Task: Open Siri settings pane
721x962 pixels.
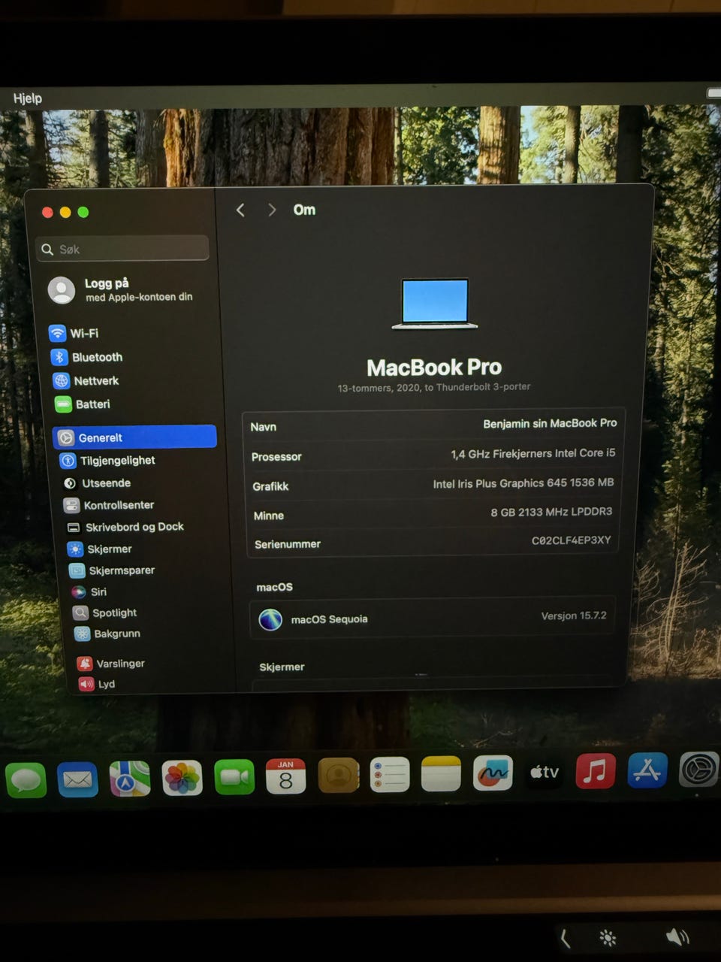Action: (98, 591)
